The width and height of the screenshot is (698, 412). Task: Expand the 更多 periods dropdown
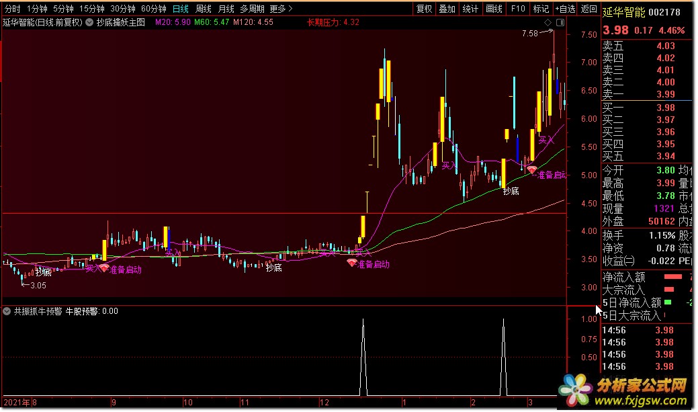(281, 9)
